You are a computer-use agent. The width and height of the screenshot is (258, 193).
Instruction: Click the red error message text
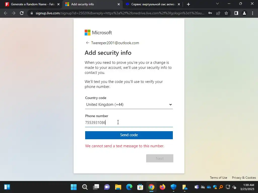(x=124, y=146)
